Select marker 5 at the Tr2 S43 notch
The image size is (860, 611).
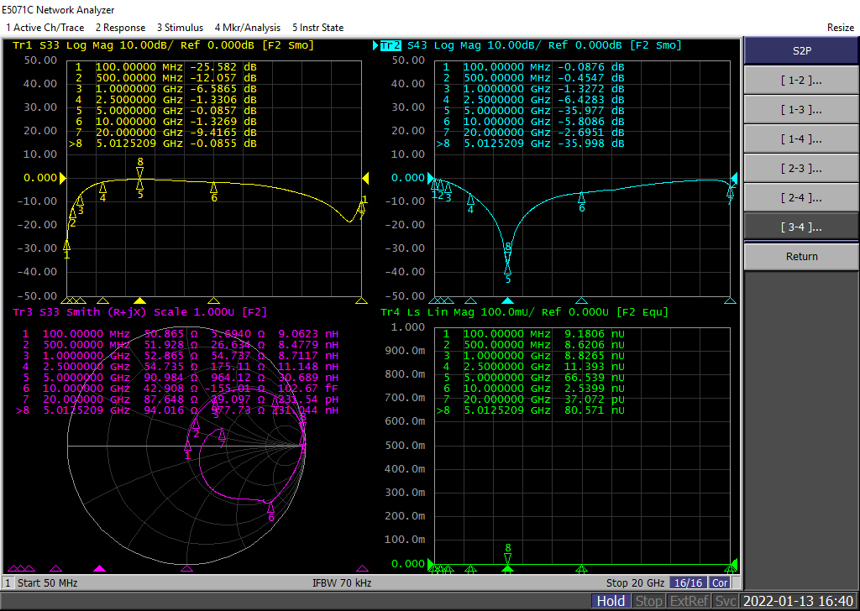(x=507, y=269)
